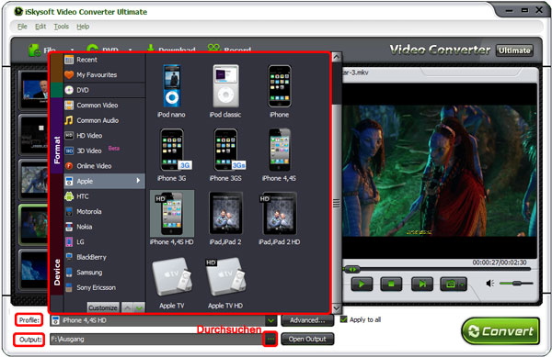
Task: Mute audio with the speaker icon
Action: 490,284
